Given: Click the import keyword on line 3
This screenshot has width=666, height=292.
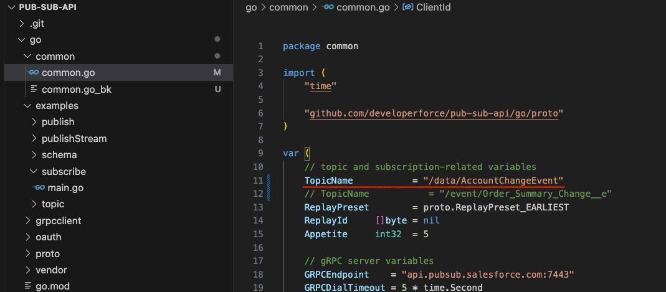Looking at the screenshot, I should point(299,73).
